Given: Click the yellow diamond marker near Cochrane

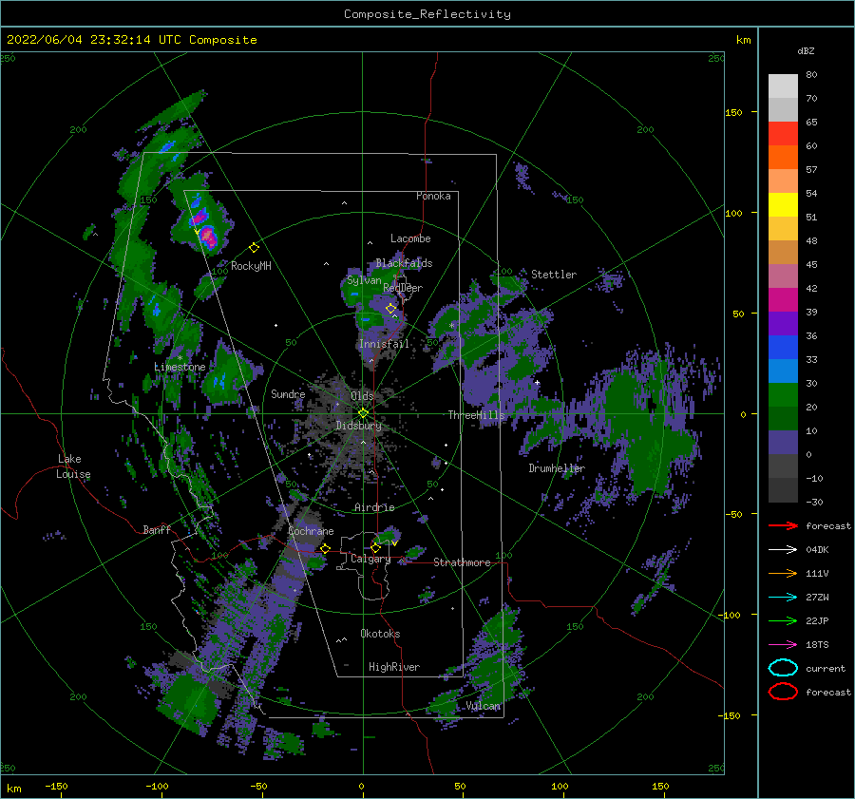Looking at the screenshot, I should [x=326, y=548].
